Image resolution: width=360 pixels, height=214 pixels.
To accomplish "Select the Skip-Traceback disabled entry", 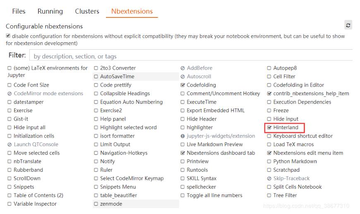I will 291,178.
